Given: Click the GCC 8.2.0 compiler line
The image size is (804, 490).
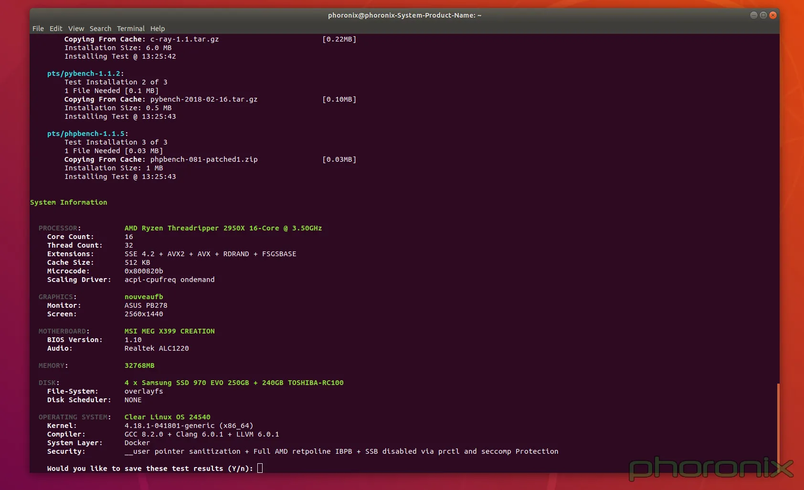Looking at the screenshot, I should coord(202,434).
